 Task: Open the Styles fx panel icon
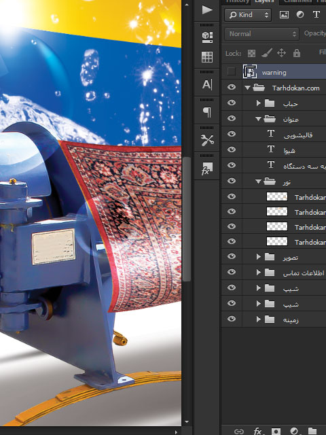pos(207,169)
